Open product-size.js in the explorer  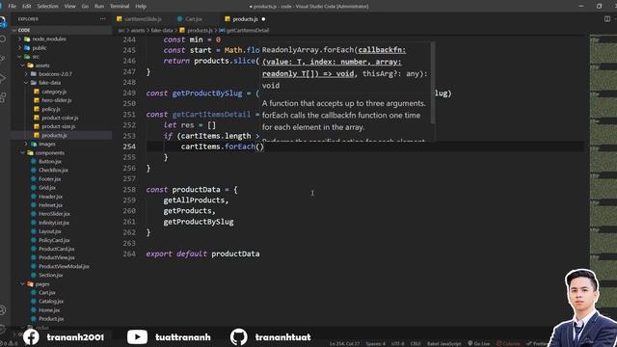[x=58, y=126]
